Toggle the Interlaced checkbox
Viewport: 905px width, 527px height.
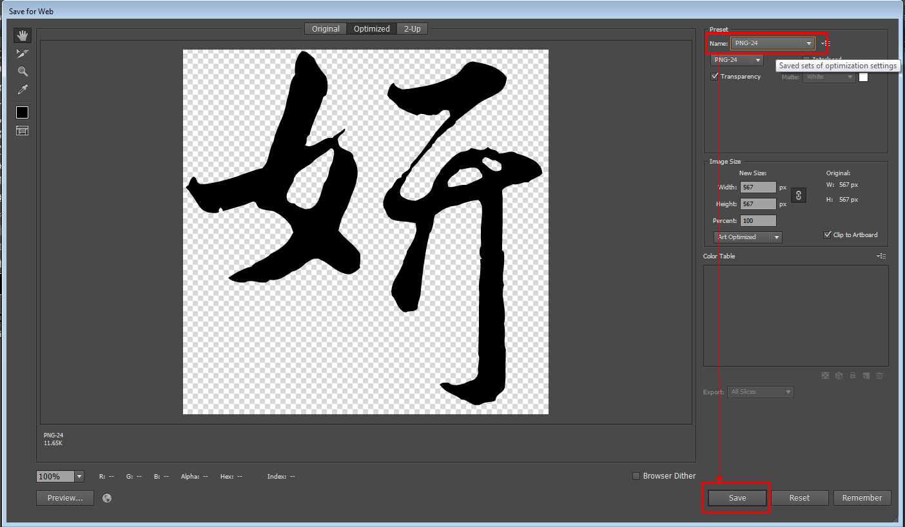pyautogui.click(x=806, y=59)
